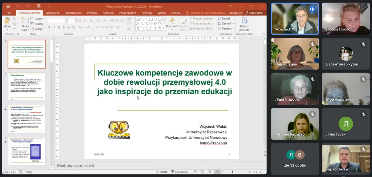This screenshot has height=177, width=372.
Task: Open the Wstawianie ribbon tab
Action: click(x=52, y=13)
